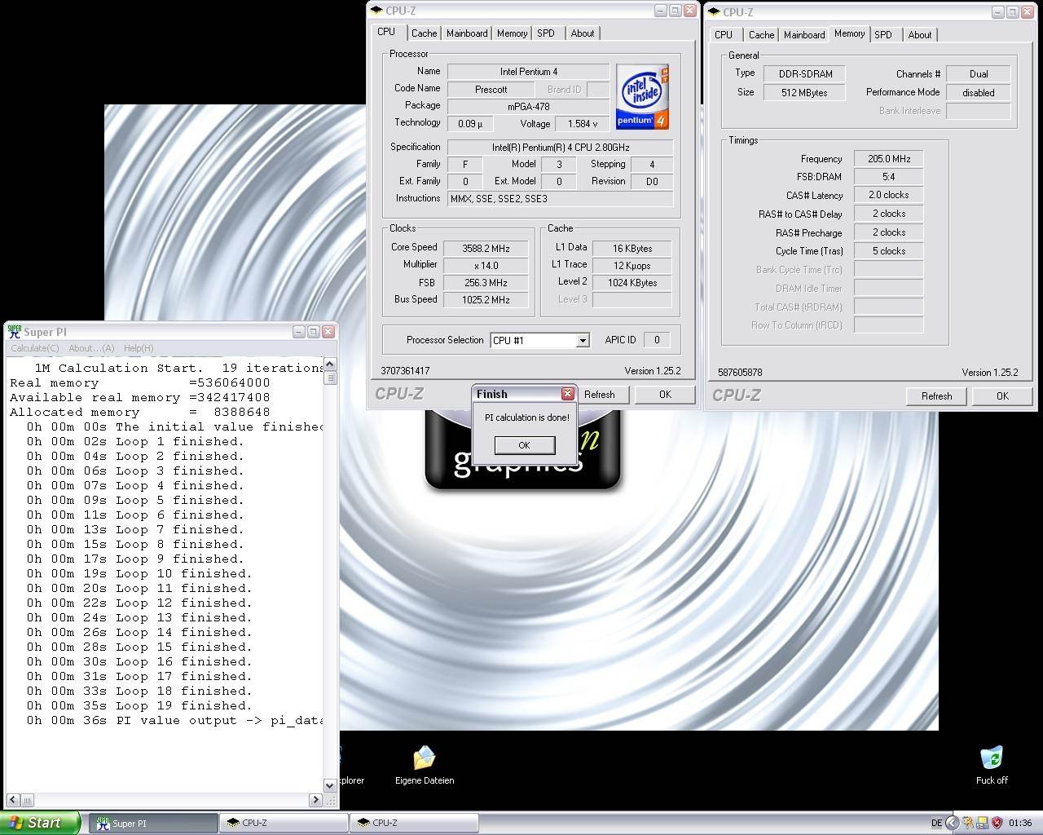This screenshot has height=835, width=1043.
Task: Switch to CPU tab in CPU-Z memory window
Action: pyautogui.click(x=724, y=35)
